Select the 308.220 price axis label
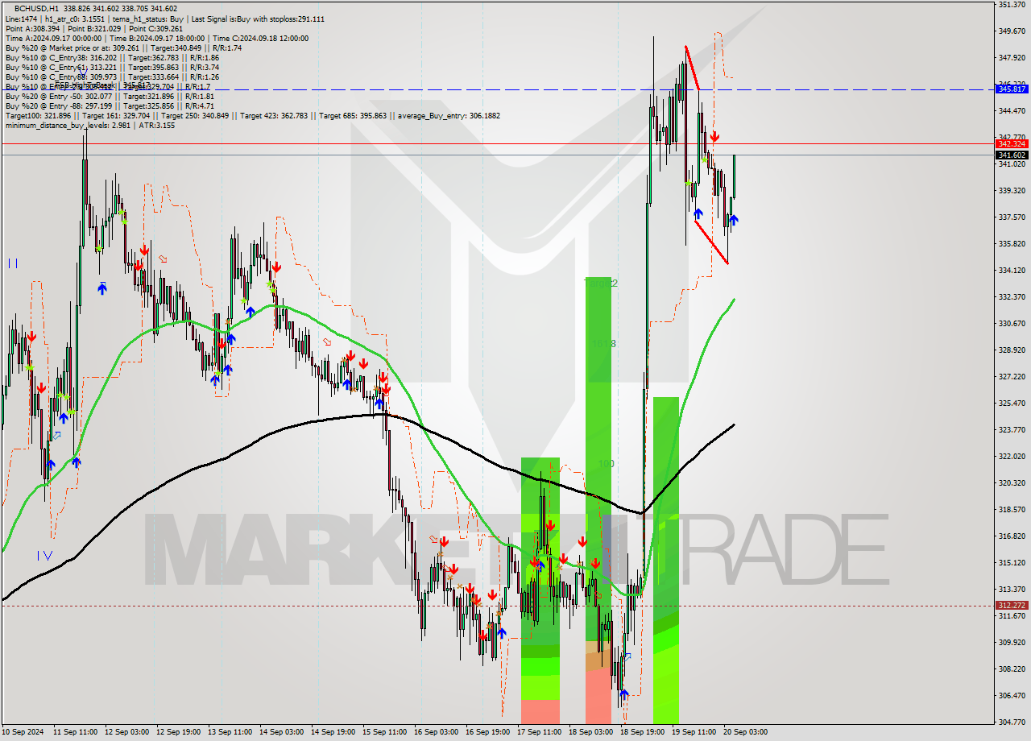Image resolution: width=1031 pixels, height=741 pixels. pyautogui.click(x=1012, y=669)
